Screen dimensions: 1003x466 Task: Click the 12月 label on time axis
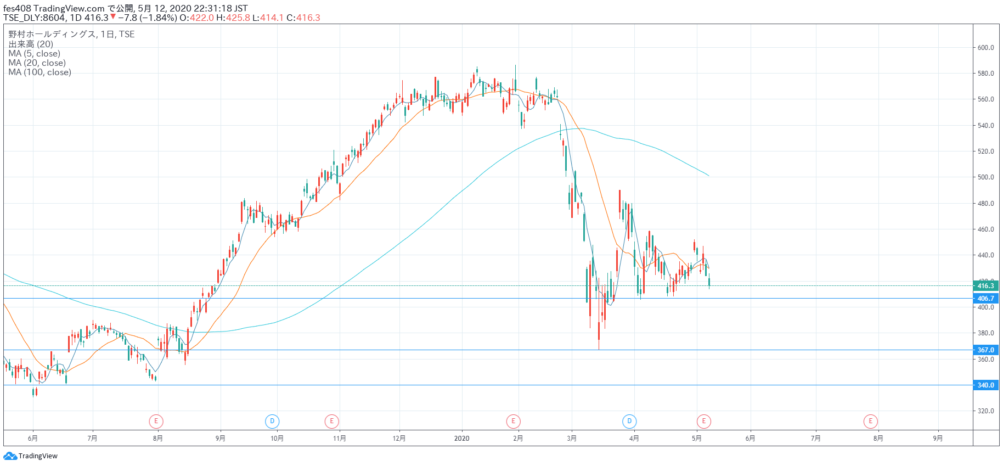click(399, 439)
